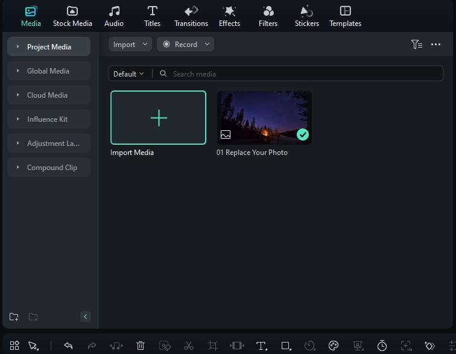Expand the Influence Kit arrow

tap(17, 119)
